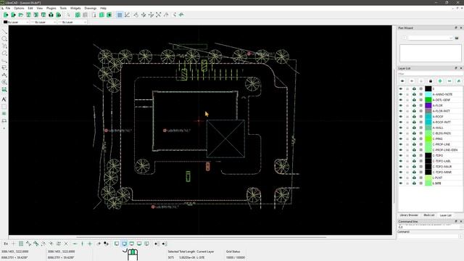Remove layer with minus icon
The image size is (464, 261).
(x=449, y=80)
